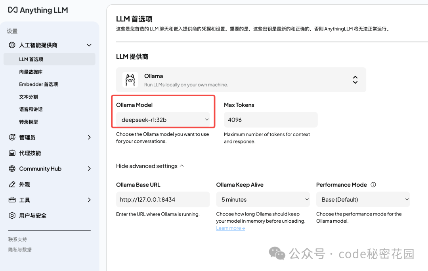Click the 联系支持 link
428x271 pixels.
click(17, 239)
